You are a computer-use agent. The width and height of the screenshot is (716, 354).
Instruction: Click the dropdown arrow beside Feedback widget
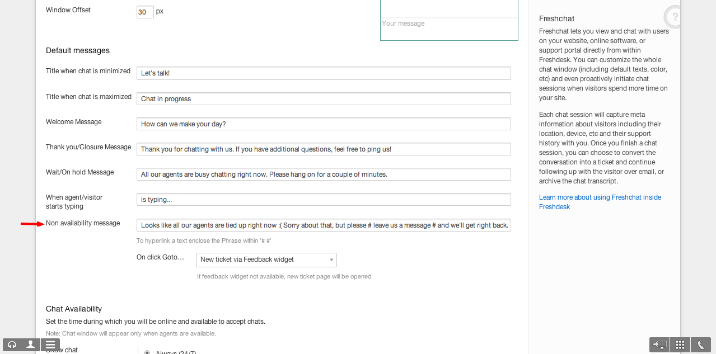pyautogui.click(x=331, y=260)
